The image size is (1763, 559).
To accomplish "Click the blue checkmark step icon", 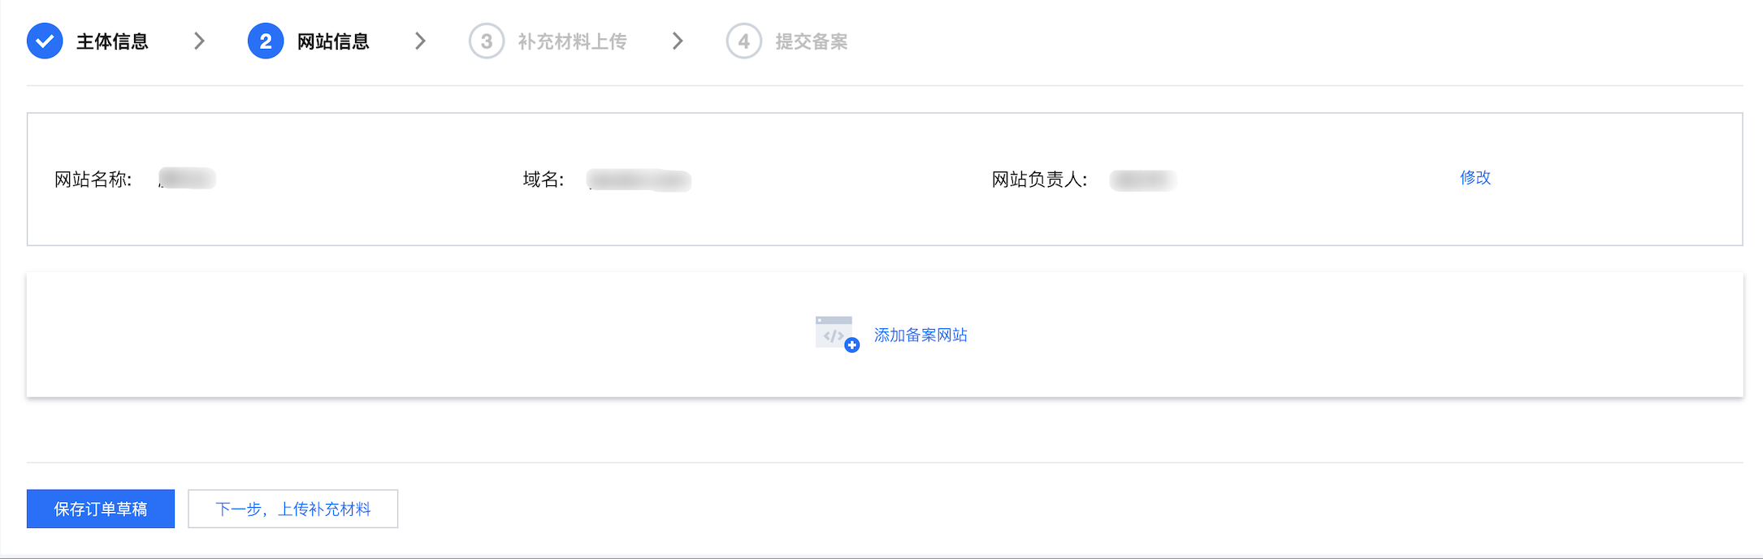I will coord(45,41).
